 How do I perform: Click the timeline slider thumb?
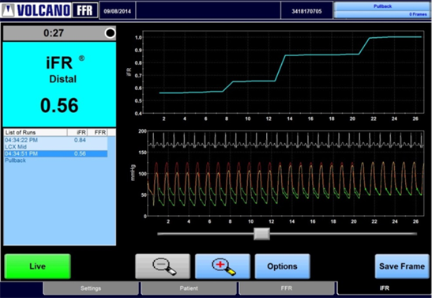[x=261, y=234]
